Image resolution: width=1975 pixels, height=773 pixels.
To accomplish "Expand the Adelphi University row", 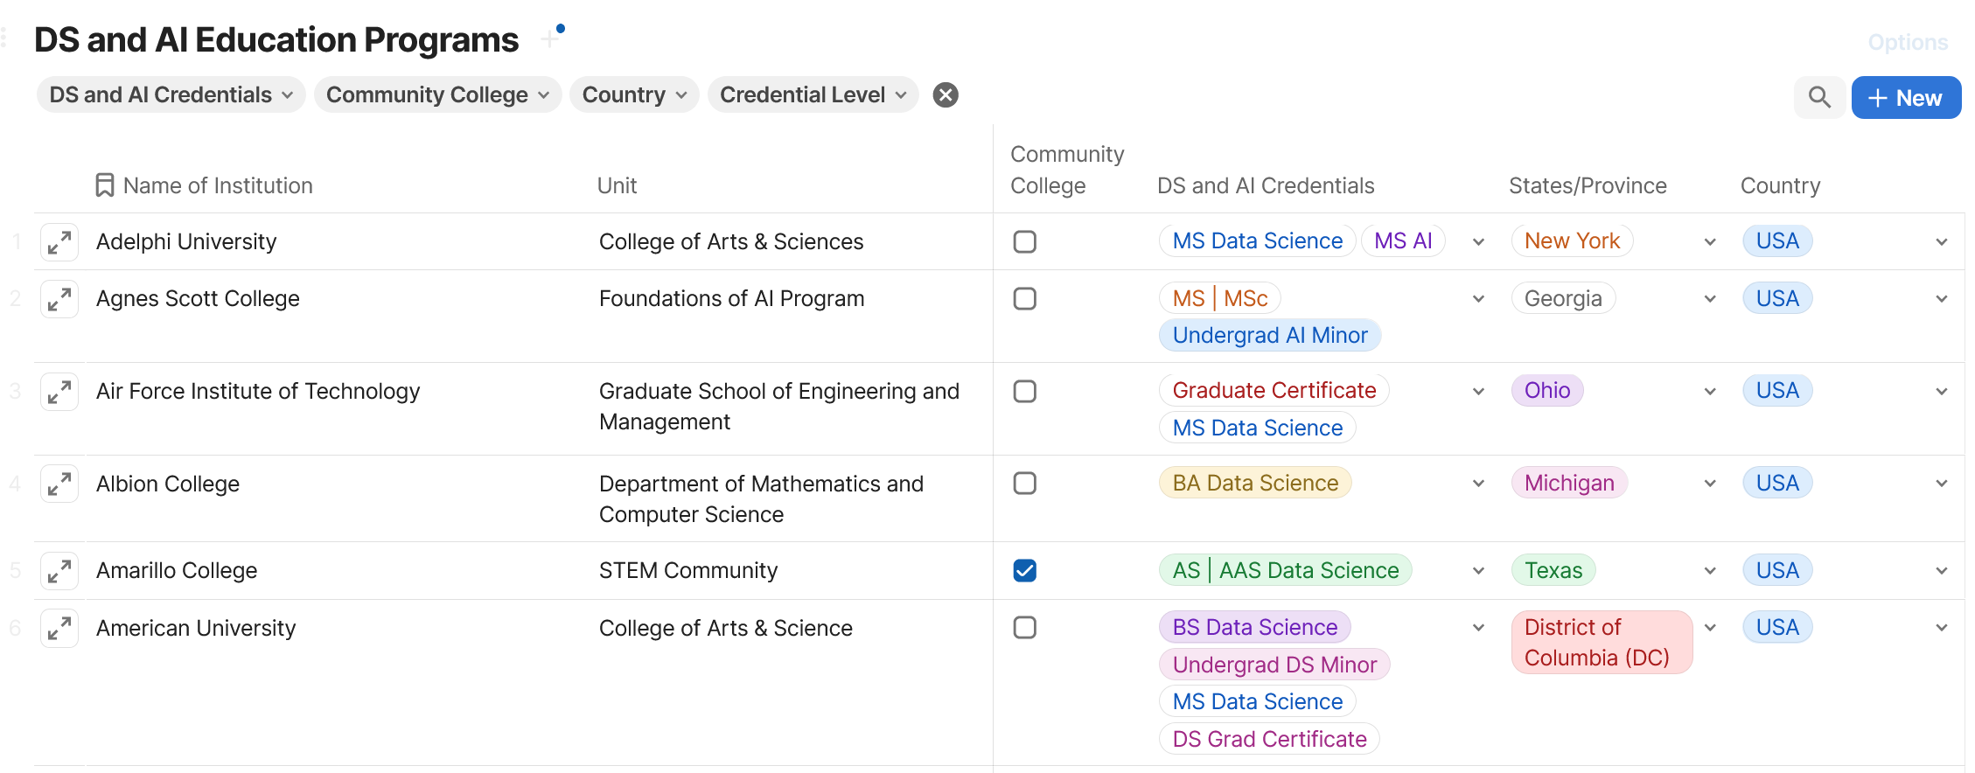I will (59, 242).
